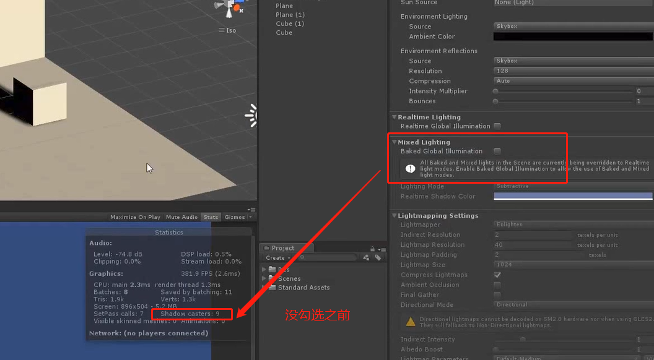This screenshot has width=654, height=360.
Task: Click the lock icon on the Project panel
Action: tap(372, 248)
